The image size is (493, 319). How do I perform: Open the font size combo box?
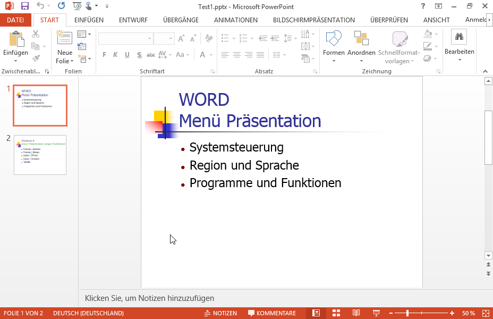coord(164,38)
